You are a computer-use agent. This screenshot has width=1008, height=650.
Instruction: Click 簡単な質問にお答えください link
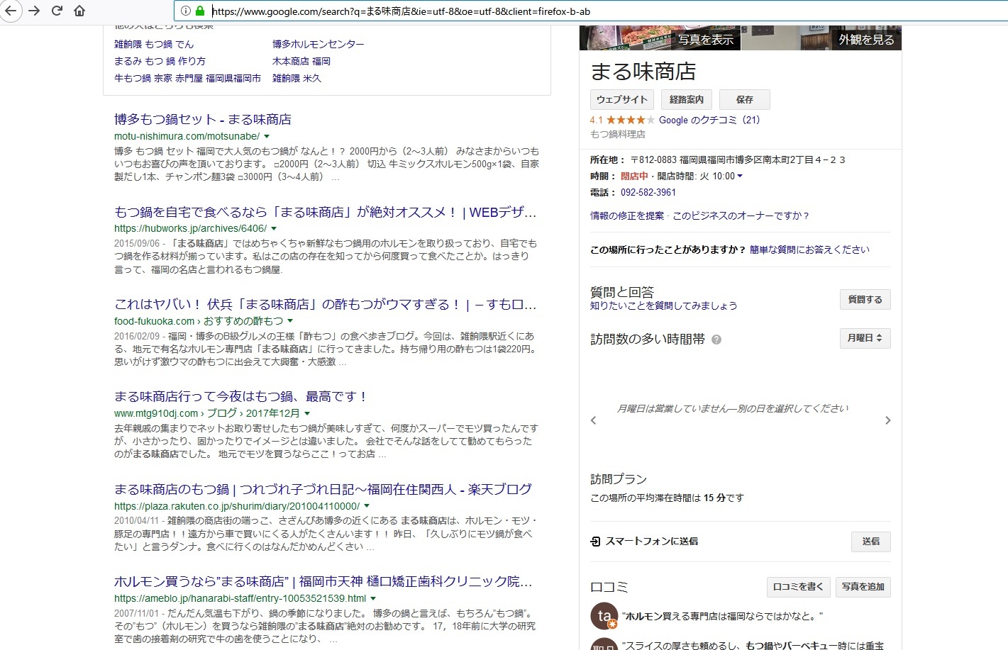coord(809,250)
